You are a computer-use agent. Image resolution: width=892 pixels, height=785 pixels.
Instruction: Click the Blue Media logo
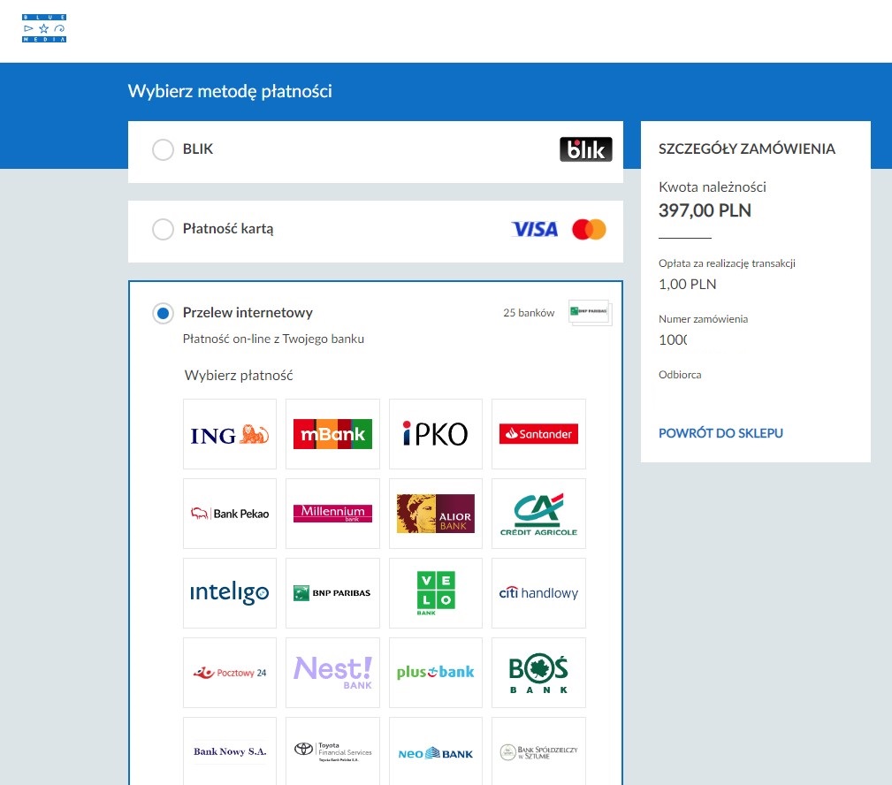[44, 28]
